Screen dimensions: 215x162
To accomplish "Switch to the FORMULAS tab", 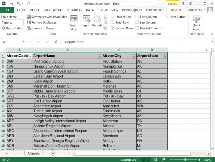I will [x=74, y=10].
